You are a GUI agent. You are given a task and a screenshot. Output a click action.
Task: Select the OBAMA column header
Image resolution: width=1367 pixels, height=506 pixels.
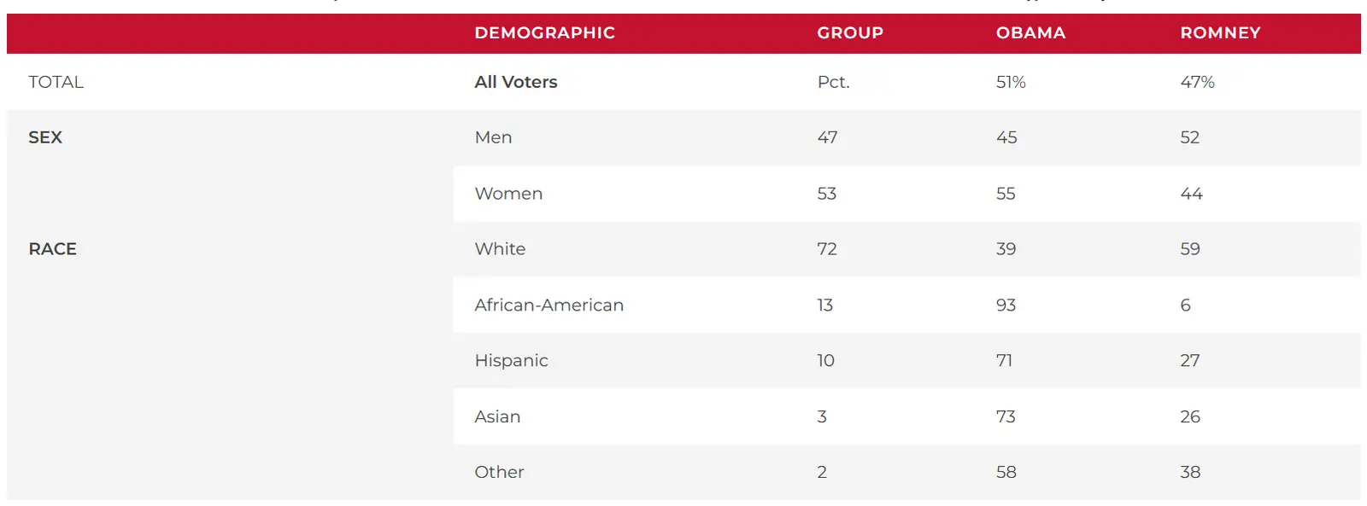click(x=1030, y=33)
